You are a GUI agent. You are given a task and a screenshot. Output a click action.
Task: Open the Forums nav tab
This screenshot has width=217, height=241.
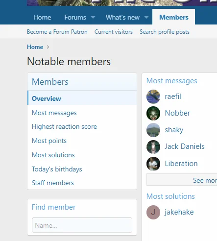click(x=75, y=17)
